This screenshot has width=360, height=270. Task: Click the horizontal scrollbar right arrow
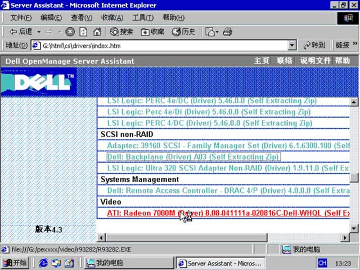(x=345, y=237)
